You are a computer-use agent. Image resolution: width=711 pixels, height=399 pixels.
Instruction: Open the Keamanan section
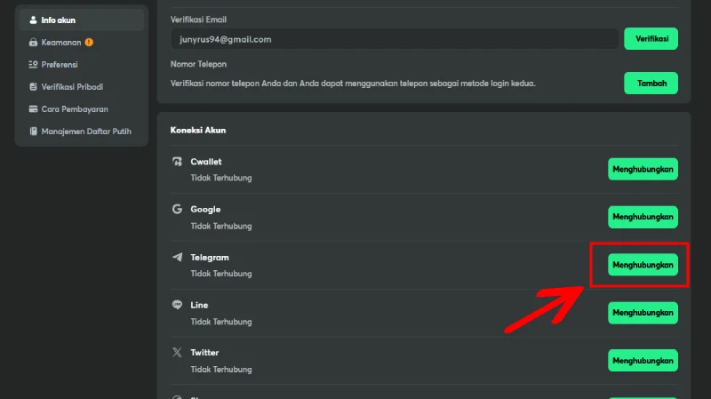click(82, 42)
